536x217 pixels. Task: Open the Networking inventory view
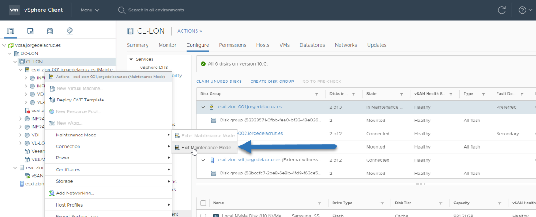coord(69,31)
